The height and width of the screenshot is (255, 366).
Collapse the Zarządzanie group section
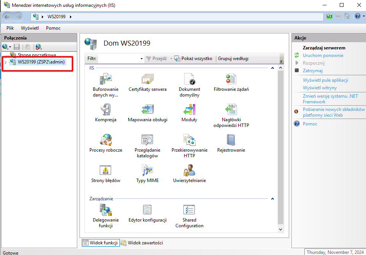coord(272,199)
